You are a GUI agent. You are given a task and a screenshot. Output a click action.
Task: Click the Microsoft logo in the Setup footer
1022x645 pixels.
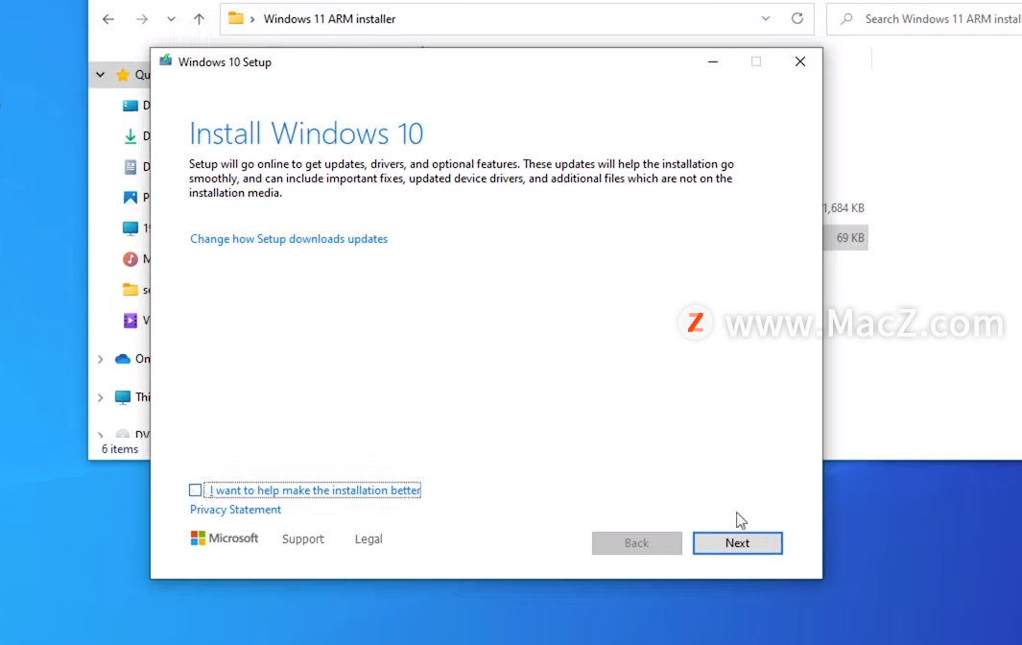[x=225, y=538]
